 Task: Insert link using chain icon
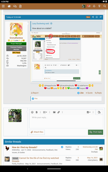tap(59, 112)
